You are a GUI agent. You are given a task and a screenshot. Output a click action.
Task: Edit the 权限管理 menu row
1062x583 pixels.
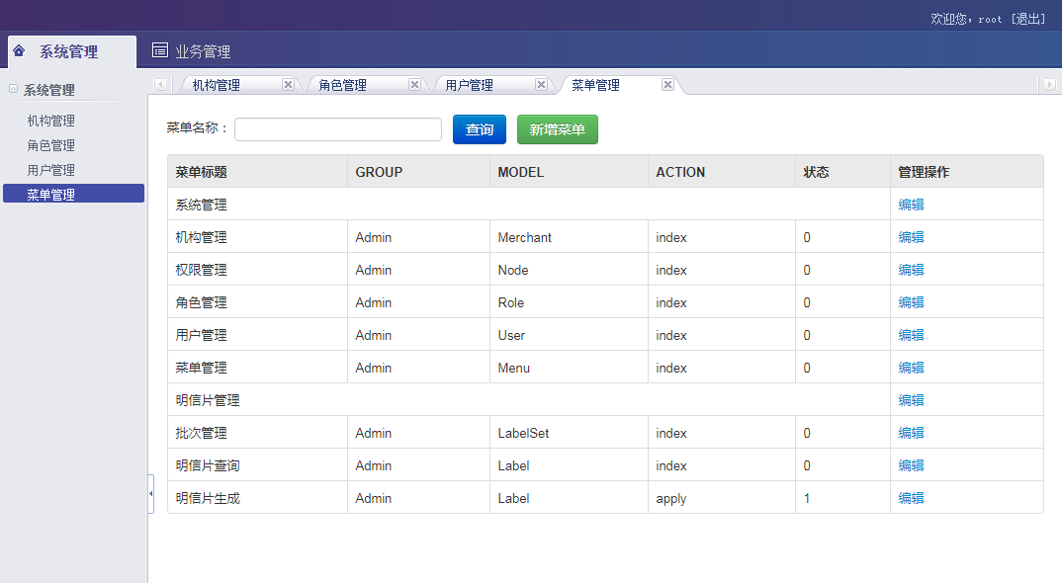tap(911, 270)
